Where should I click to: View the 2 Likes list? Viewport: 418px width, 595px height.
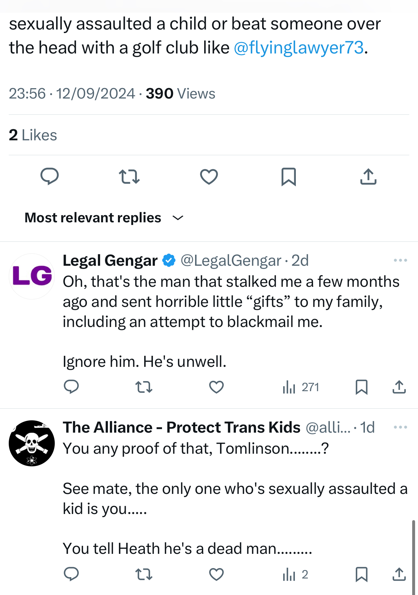[33, 135]
